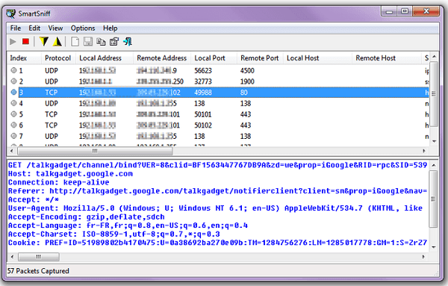Click the status circle icon in row 7
The height and width of the screenshot is (286, 448).
[13, 136]
